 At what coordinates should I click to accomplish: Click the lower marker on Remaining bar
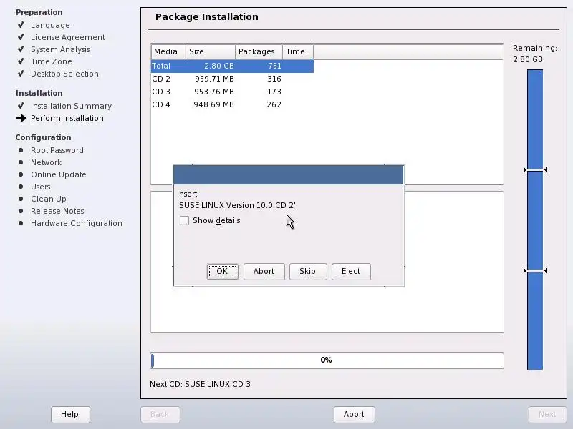(535, 271)
